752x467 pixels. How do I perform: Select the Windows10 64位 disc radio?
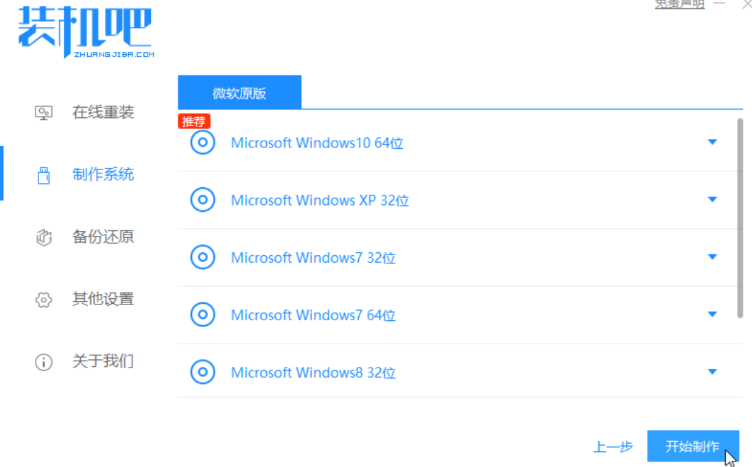202,143
